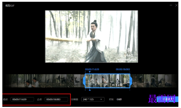Click the blue confirm button at bottom right
The image size is (181, 108).
tap(168, 99)
